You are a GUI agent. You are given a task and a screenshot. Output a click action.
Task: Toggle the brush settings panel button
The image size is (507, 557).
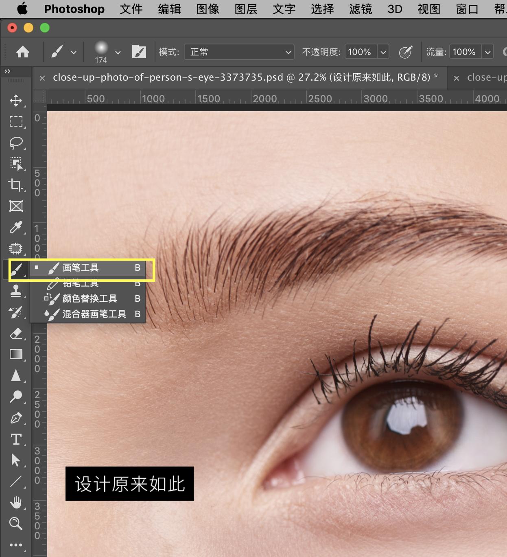[139, 52]
